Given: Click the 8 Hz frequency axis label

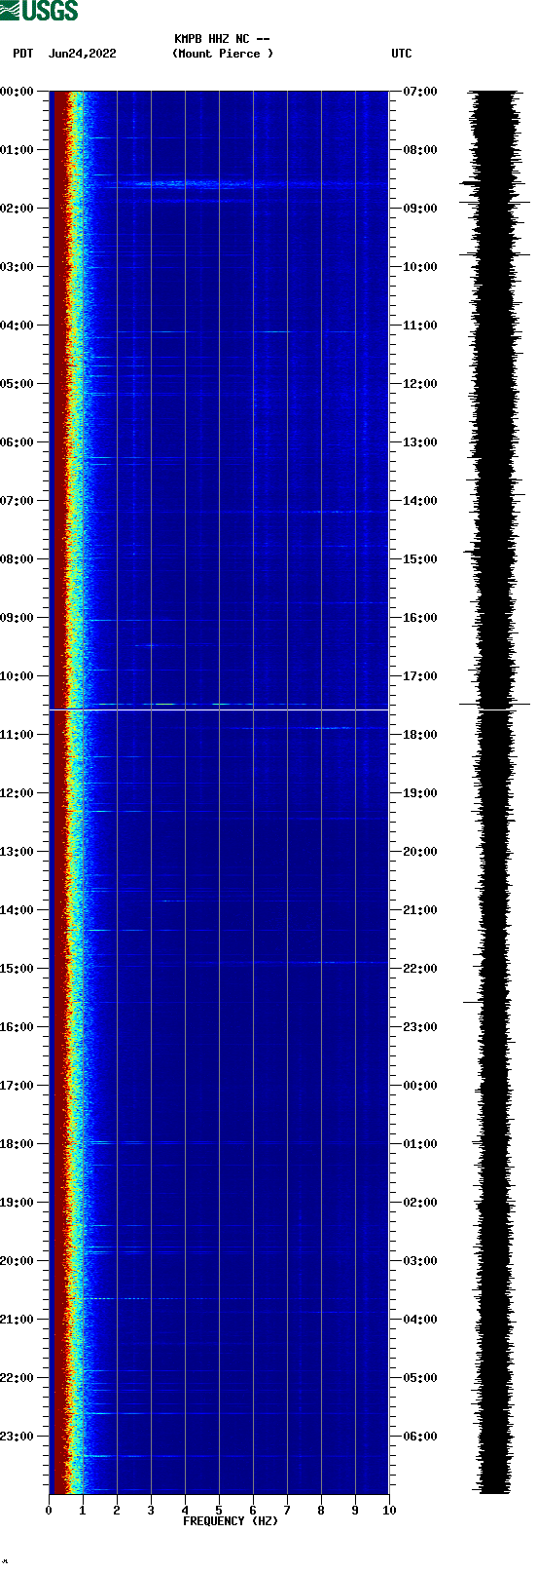Looking at the screenshot, I should pos(321,1511).
